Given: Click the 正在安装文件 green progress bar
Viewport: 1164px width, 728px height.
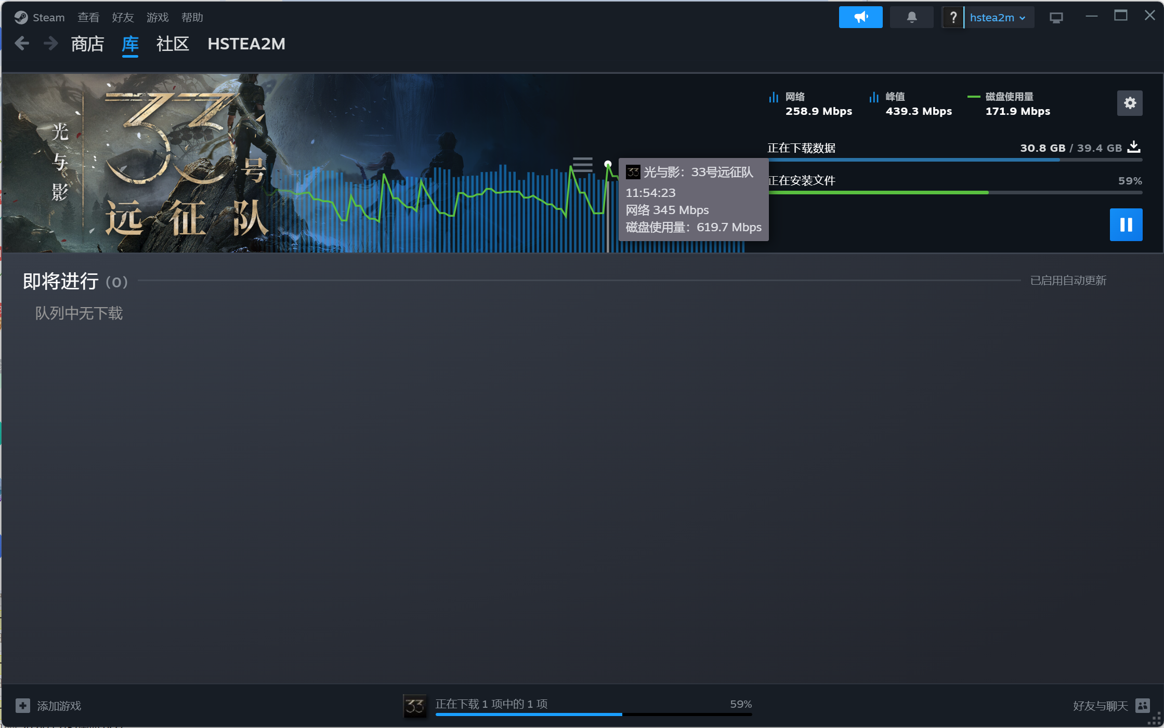Looking at the screenshot, I should 955,192.
